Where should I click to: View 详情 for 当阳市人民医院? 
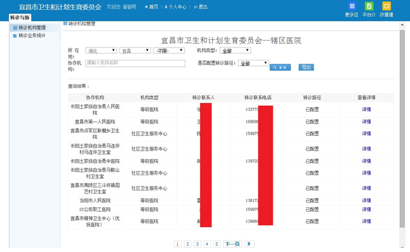[366, 200]
